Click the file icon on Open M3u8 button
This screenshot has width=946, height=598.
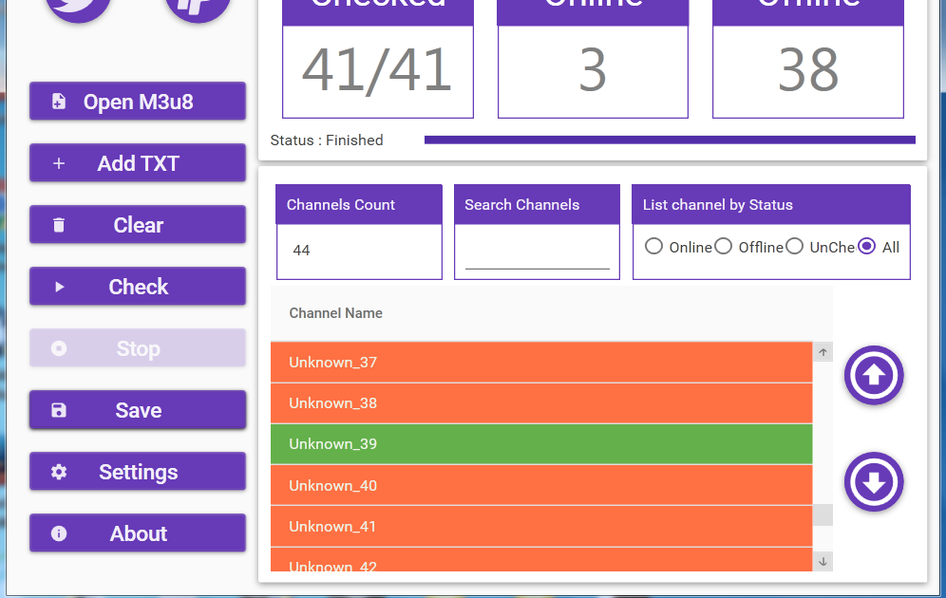[60, 101]
